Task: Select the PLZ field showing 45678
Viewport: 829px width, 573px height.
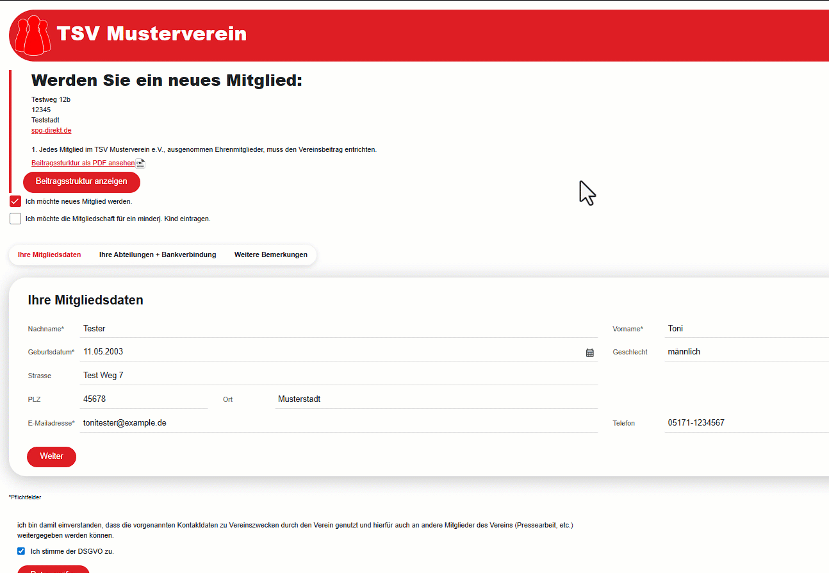Action: 144,399
